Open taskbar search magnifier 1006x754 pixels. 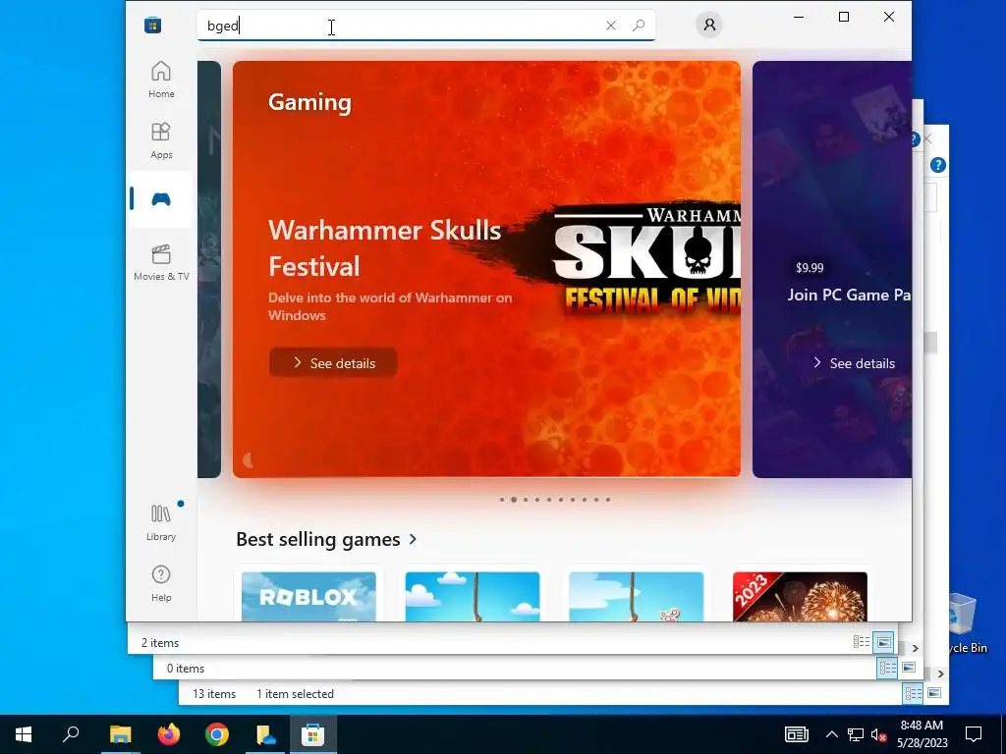coord(71,734)
